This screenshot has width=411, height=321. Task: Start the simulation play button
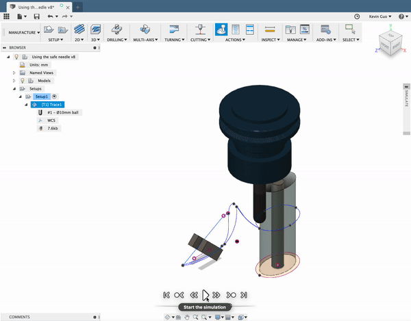(x=206, y=295)
